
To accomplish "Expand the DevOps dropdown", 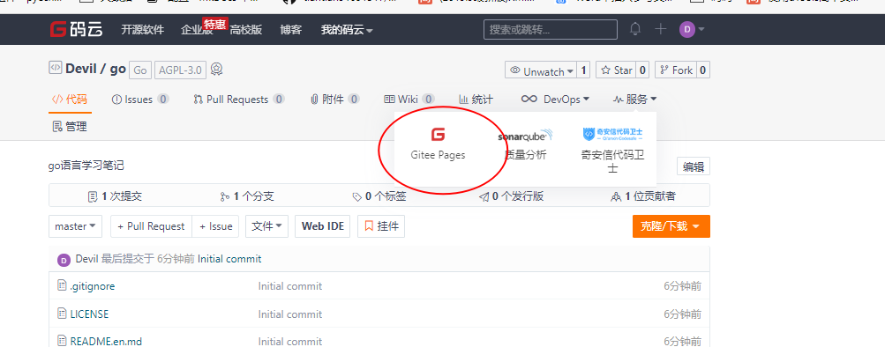I will (555, 100).
